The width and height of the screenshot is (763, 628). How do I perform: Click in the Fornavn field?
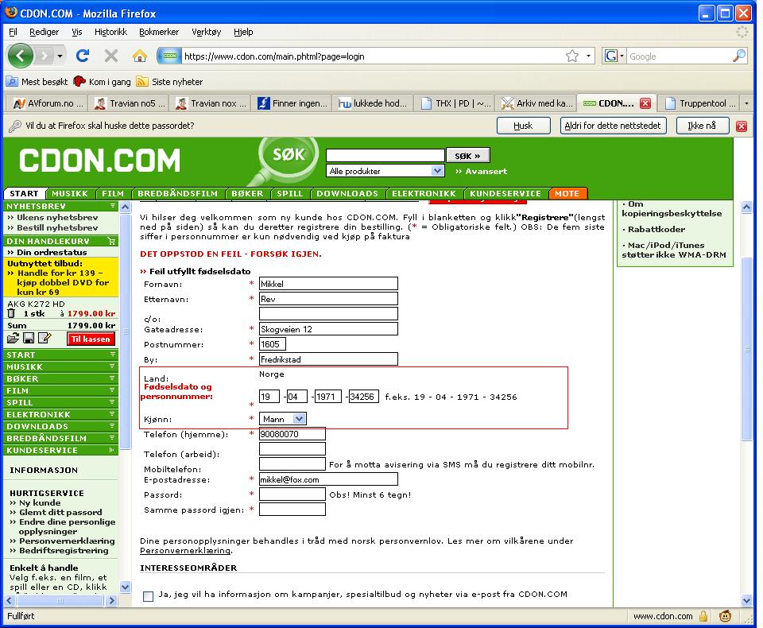[328, 284]
